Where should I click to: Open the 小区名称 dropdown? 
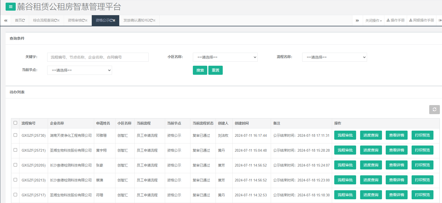click(225, 57)
